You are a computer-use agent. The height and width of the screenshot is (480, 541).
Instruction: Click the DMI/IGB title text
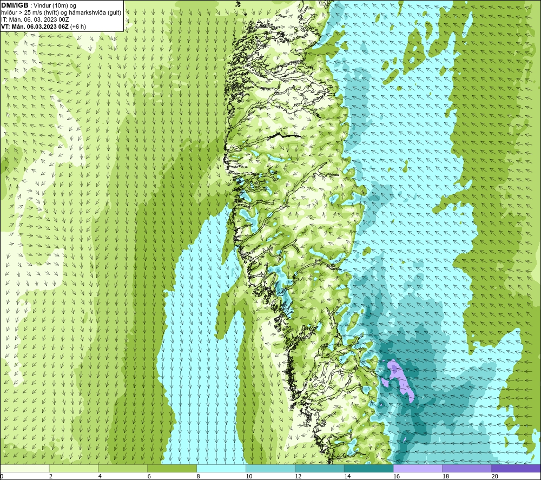[15, 5]
